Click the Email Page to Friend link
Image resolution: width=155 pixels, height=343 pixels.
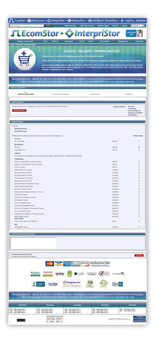click(87, 25)
